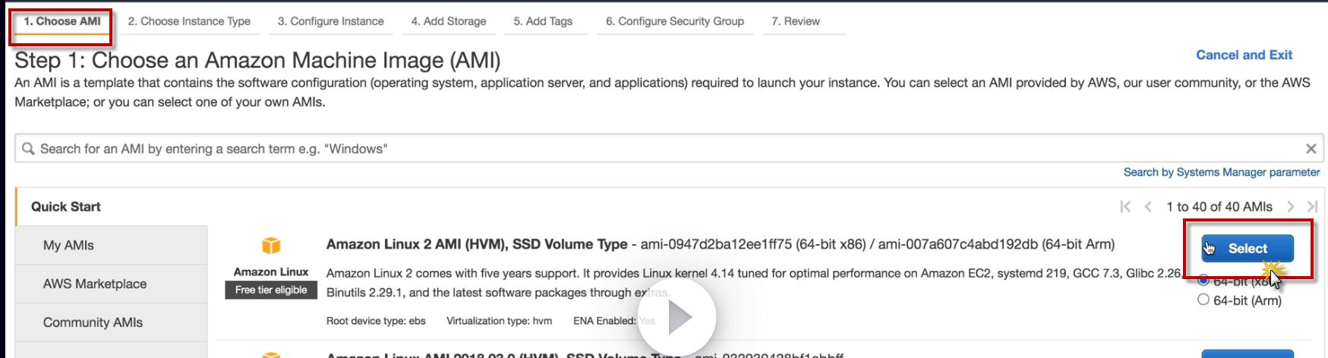
Task: Jump to last AMI page arrow
Action: [1311, 206]
